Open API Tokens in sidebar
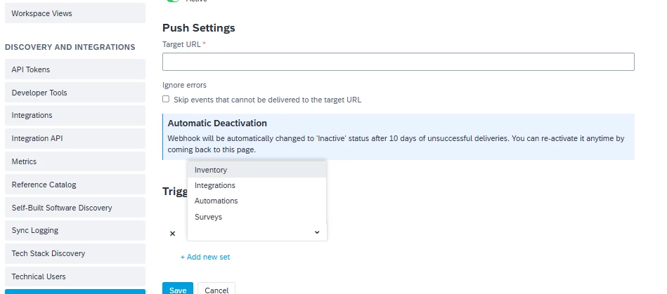Screen dimensions: 667x294 [x=75, y=69]
